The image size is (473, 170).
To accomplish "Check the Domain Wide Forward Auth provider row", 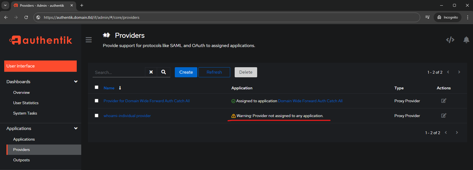I will coord(96,101).
